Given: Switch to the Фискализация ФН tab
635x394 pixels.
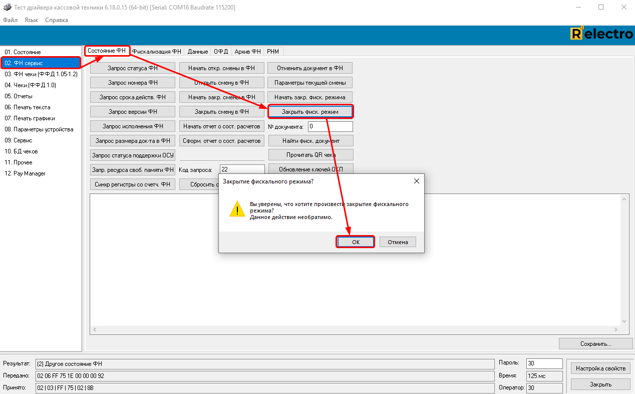Looking at the screenshot, I should coord(157,52).
